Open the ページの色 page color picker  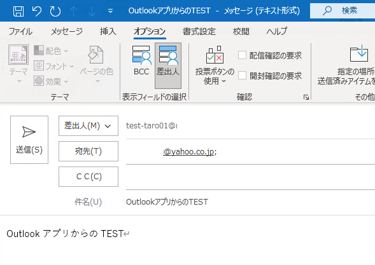pyautogui.click(x=96, y=64)
